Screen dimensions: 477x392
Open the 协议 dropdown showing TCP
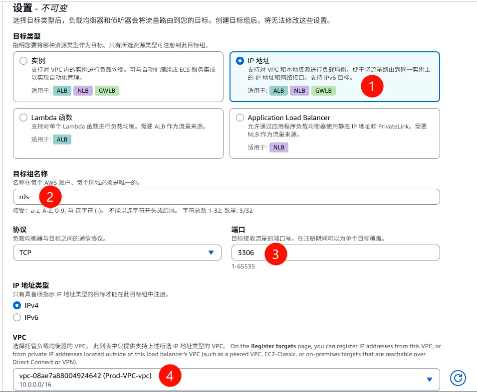point(117,253)
